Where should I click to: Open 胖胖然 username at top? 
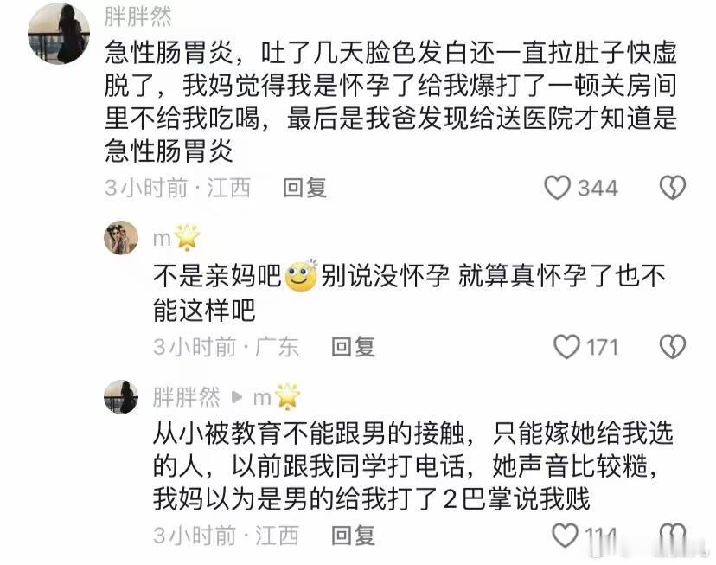tap(137, 17)
